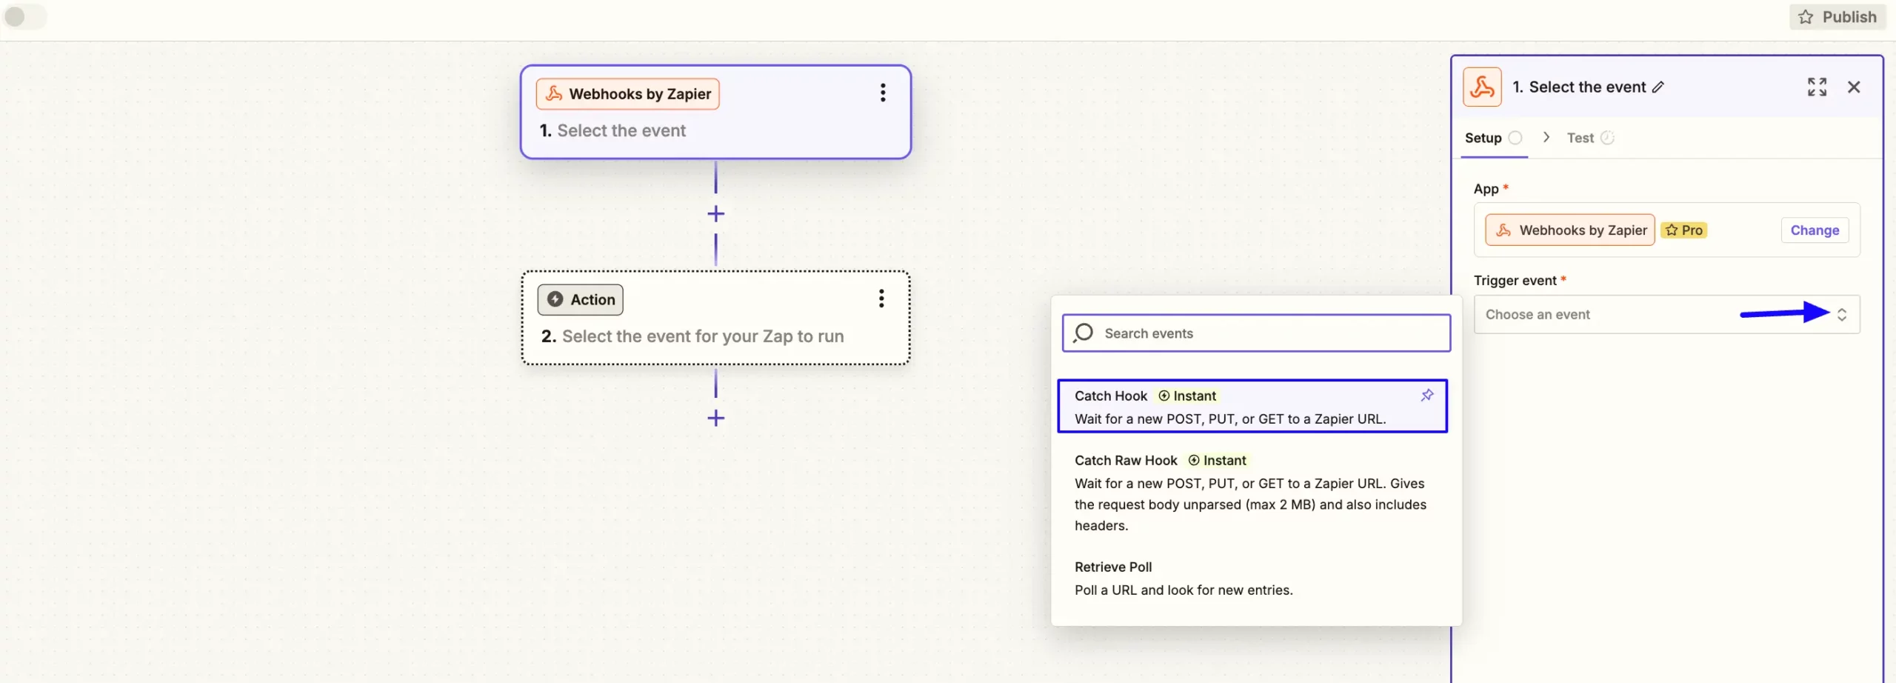Click the search magnifier icon

[x=1084, y=333]
